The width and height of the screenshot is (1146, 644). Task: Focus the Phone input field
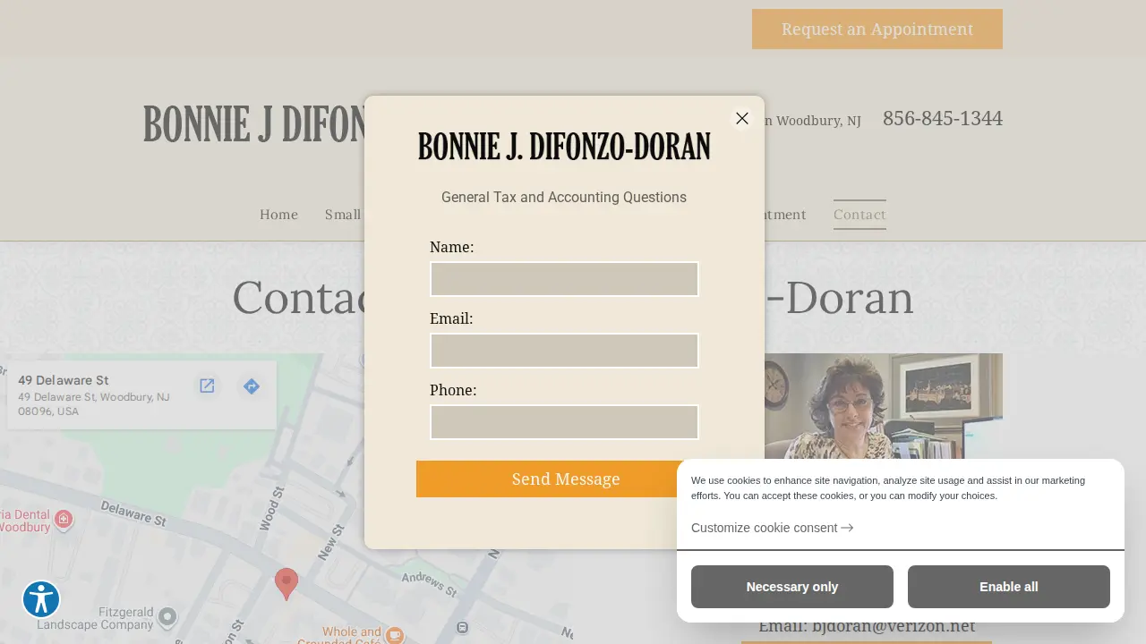564,422
